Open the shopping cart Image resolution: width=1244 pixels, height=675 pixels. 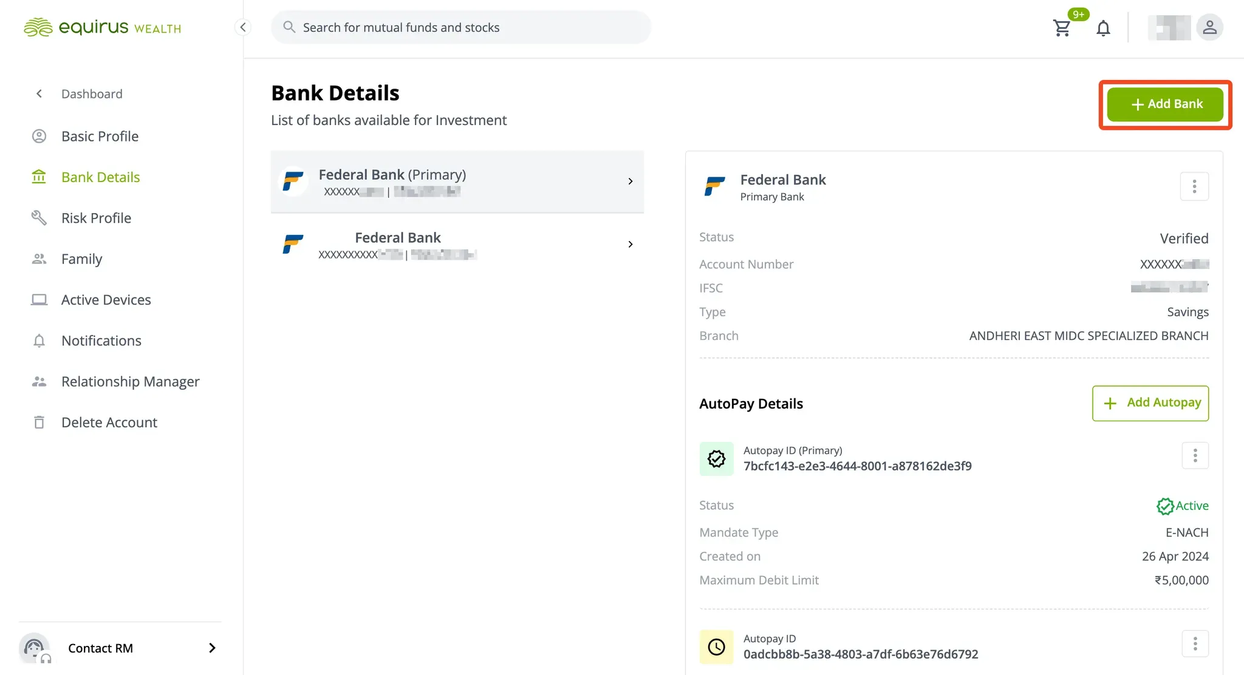tap(1062, 28)
